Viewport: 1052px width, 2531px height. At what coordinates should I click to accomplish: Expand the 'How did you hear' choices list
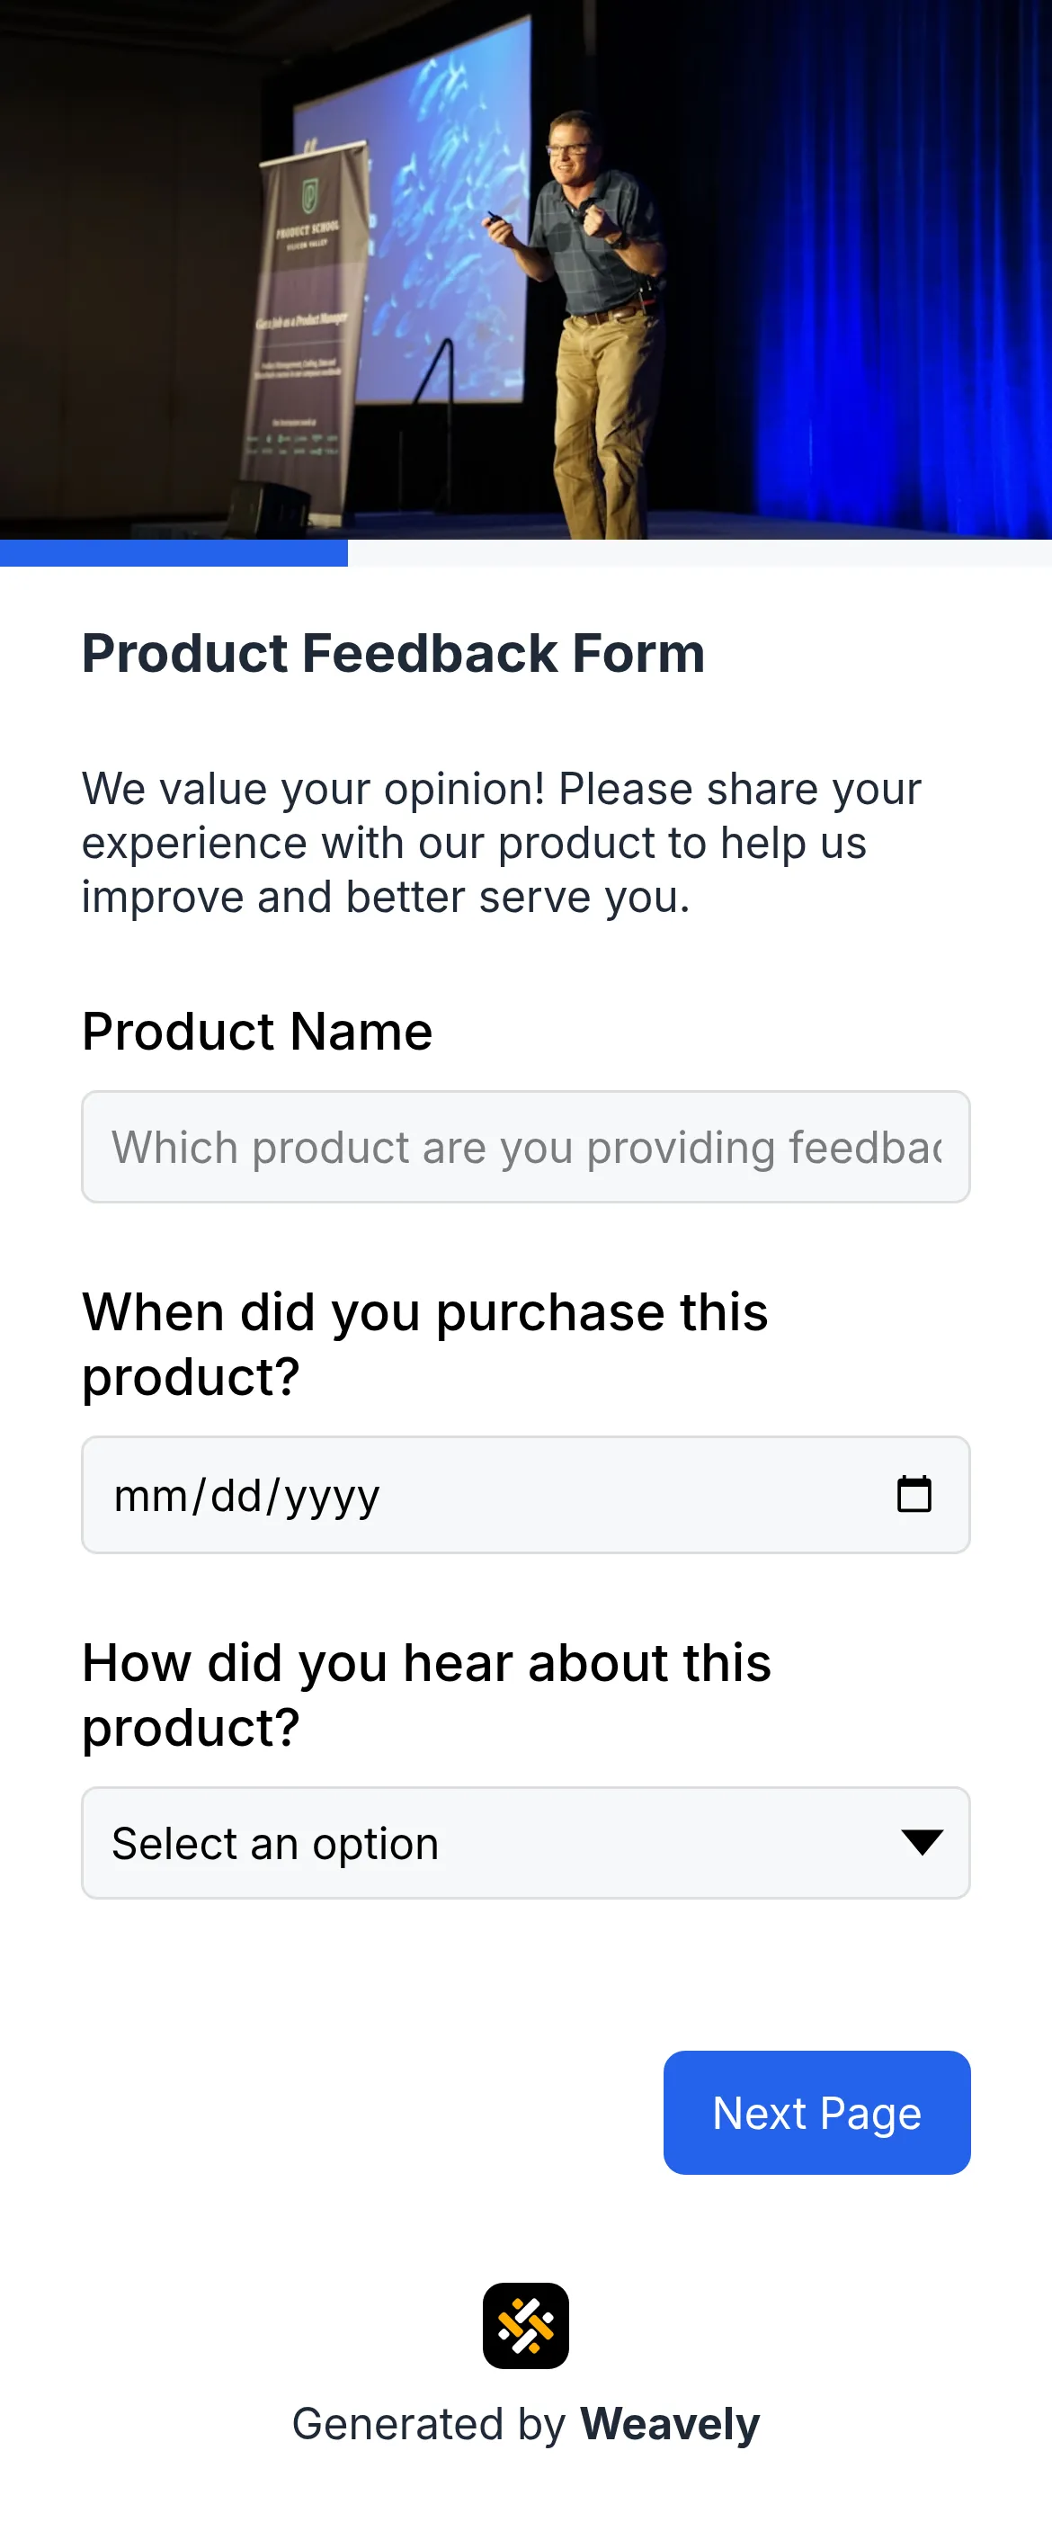525,1842
